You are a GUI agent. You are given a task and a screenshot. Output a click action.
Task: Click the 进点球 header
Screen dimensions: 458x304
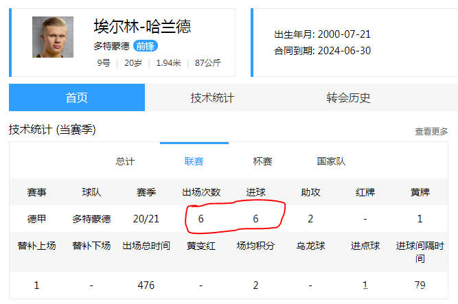pyautogui.click(x=365, y=246)
